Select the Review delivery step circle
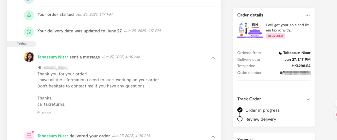This screenshot has width=337, height=140. point(240,119)
